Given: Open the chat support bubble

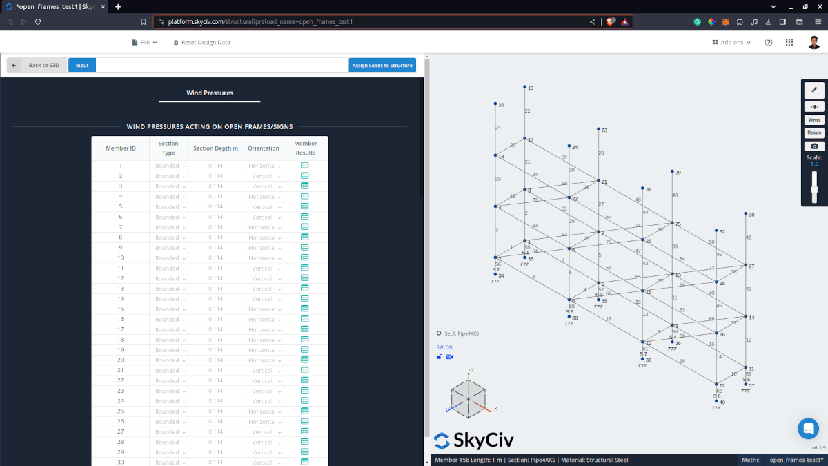Looking at the screenshot, I should (x=808, y=429).
